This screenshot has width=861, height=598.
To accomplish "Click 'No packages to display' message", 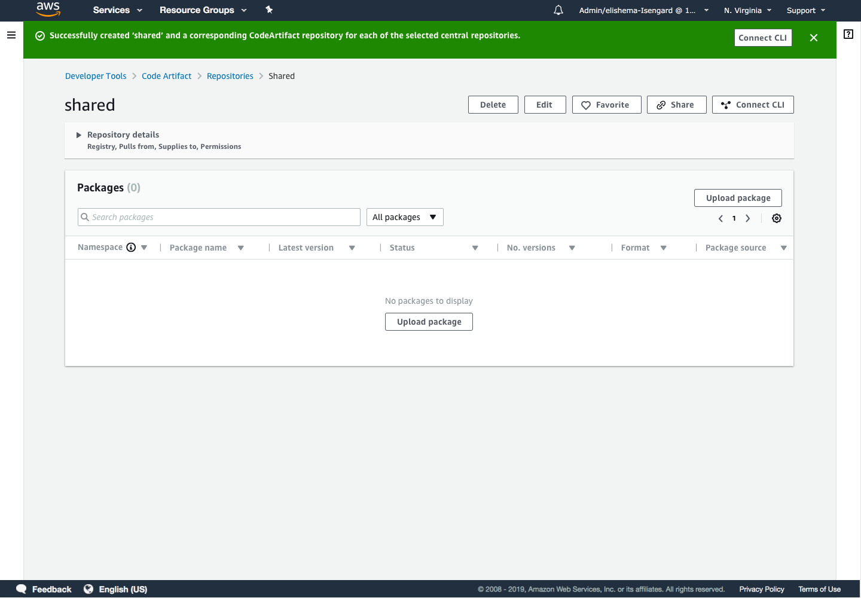I will click(x=429, y=301).
